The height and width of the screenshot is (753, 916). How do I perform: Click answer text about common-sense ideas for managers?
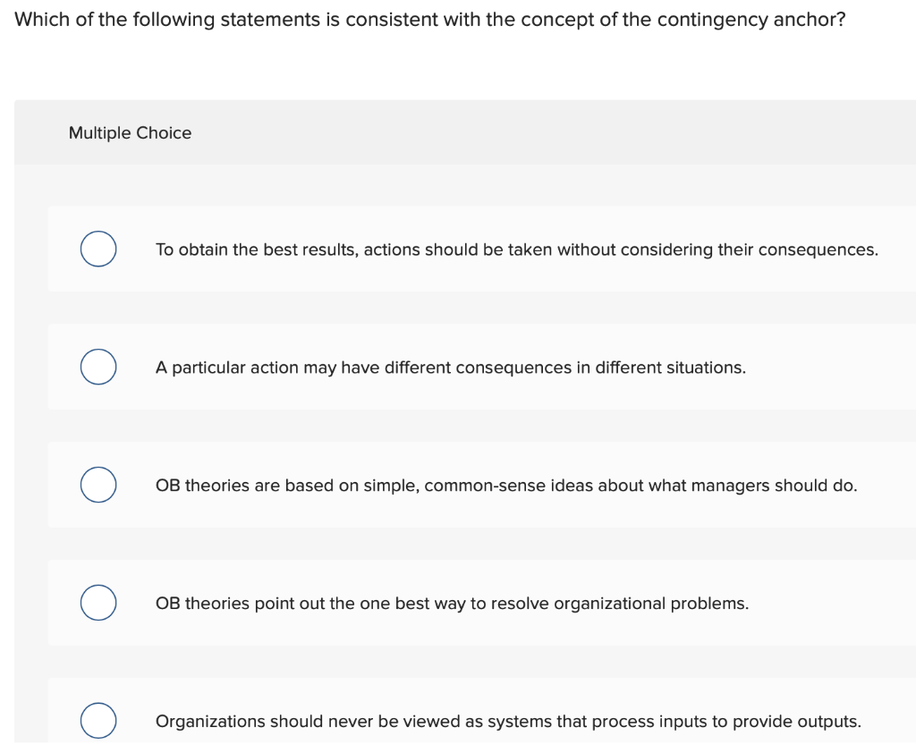pos(506,486)
